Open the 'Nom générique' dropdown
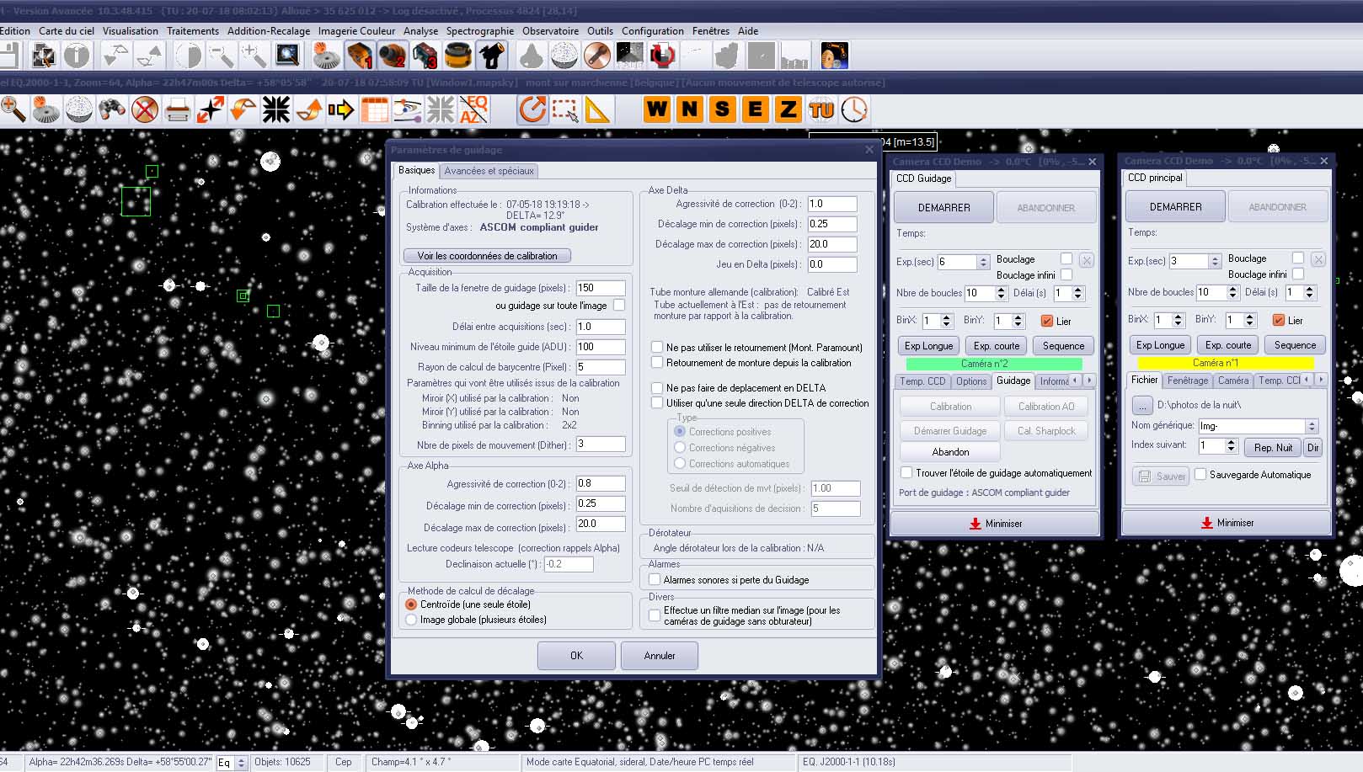Image resolution: width=1363 pixels, height=772 pixels. [1311, 426]
